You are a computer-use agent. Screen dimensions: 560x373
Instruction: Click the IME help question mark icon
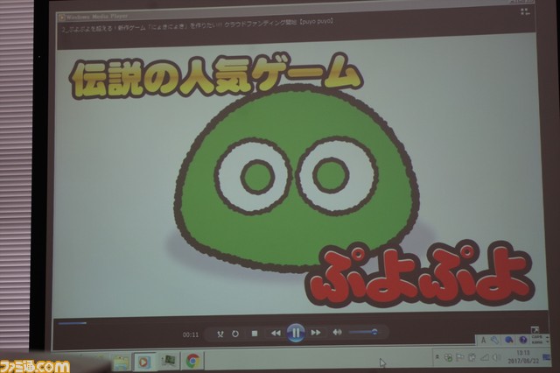coord(523,340)
